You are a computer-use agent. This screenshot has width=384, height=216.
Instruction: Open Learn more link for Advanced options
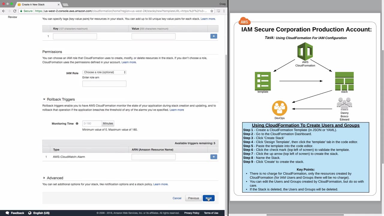(x=160, y=184)
